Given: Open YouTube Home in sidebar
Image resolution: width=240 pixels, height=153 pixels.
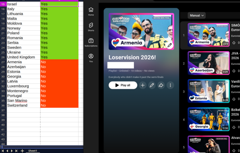Looking at the screenshot, I should point(91,12).
